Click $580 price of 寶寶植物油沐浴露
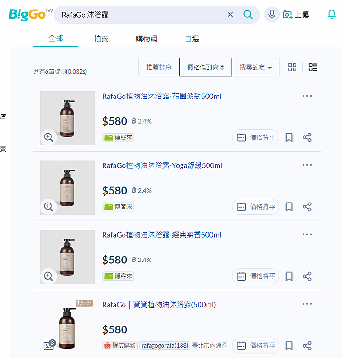This screenshot has height=358, width=342. click(114, 329)
